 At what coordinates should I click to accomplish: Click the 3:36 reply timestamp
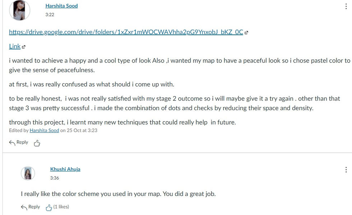pyautogui.click(x=55, y=178)
